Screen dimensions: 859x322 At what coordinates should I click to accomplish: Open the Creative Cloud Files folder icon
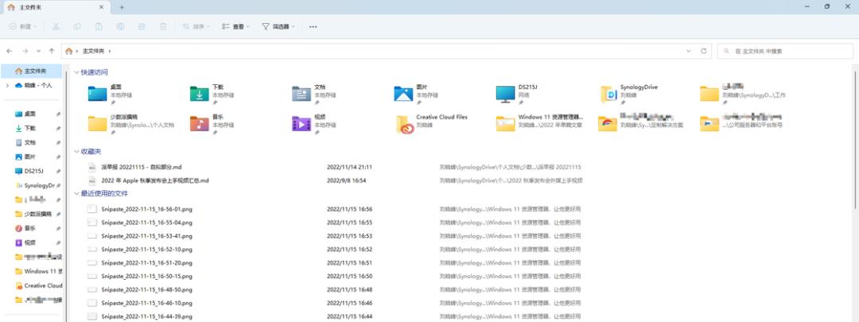404,124
